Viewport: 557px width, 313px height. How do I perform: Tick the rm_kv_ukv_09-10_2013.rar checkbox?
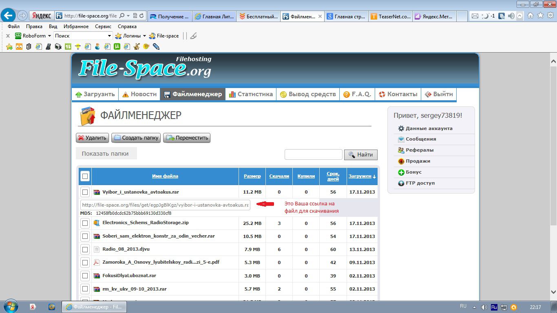tap(85, 289)
